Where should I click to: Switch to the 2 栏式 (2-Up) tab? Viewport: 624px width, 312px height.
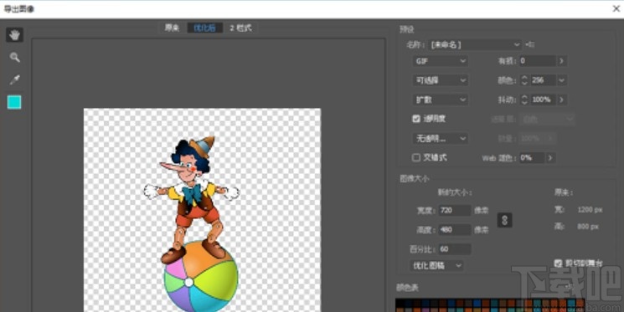[240, 28]
